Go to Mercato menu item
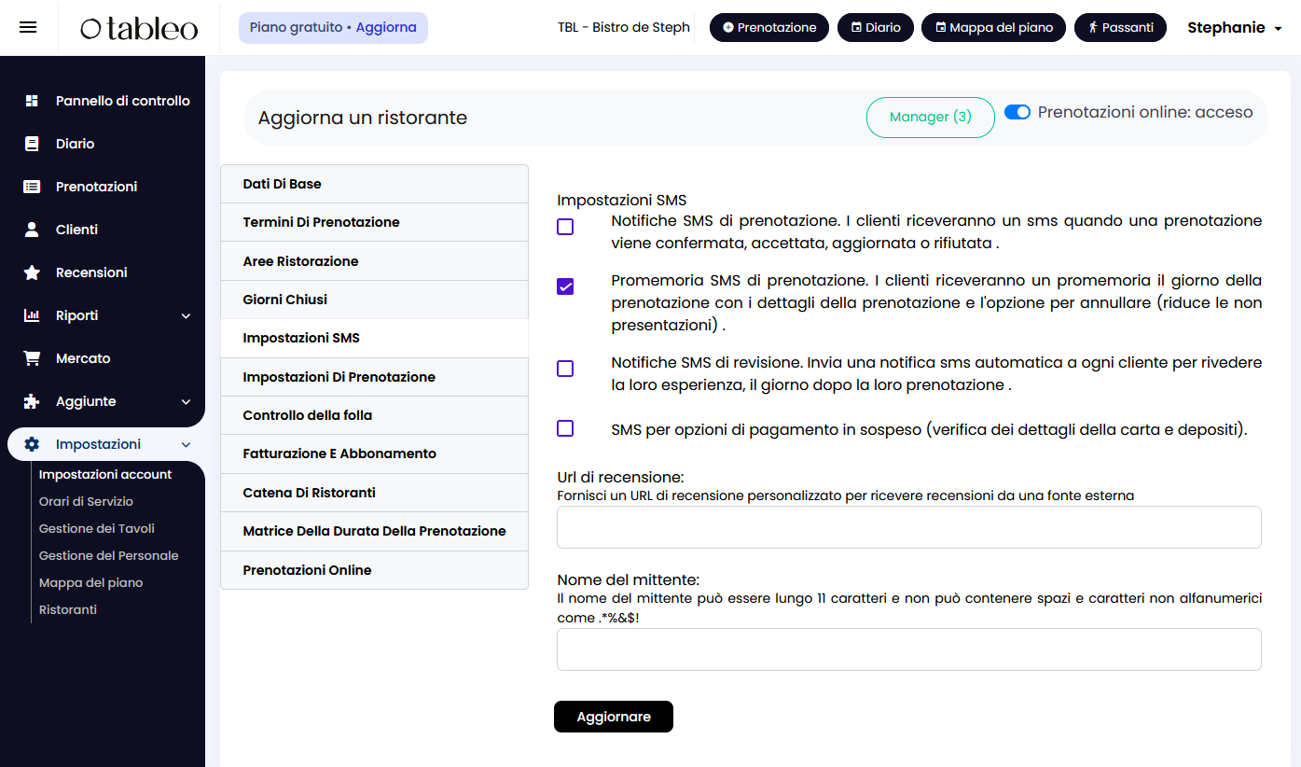This screenshot has width=1301, height=767. pyautogui.click(x=83, y=358)
